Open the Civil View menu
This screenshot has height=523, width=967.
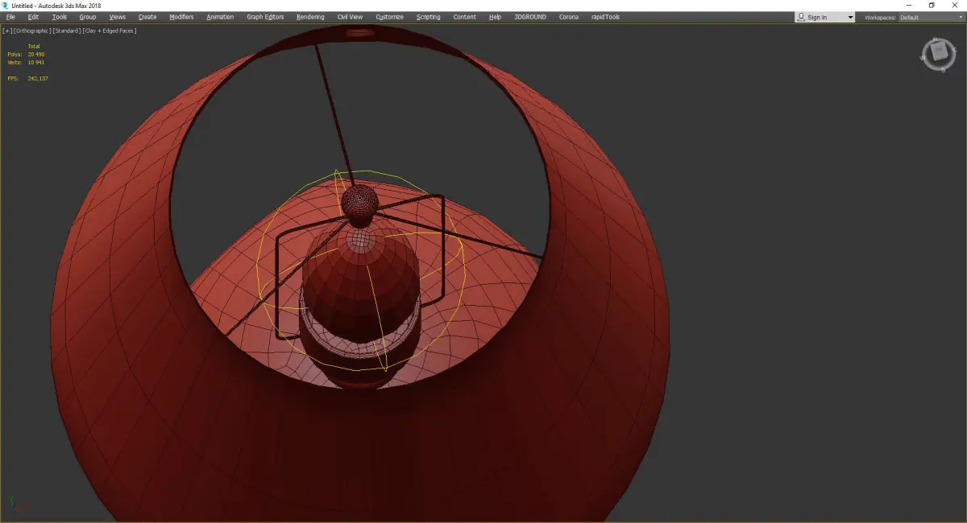(350, 17)
